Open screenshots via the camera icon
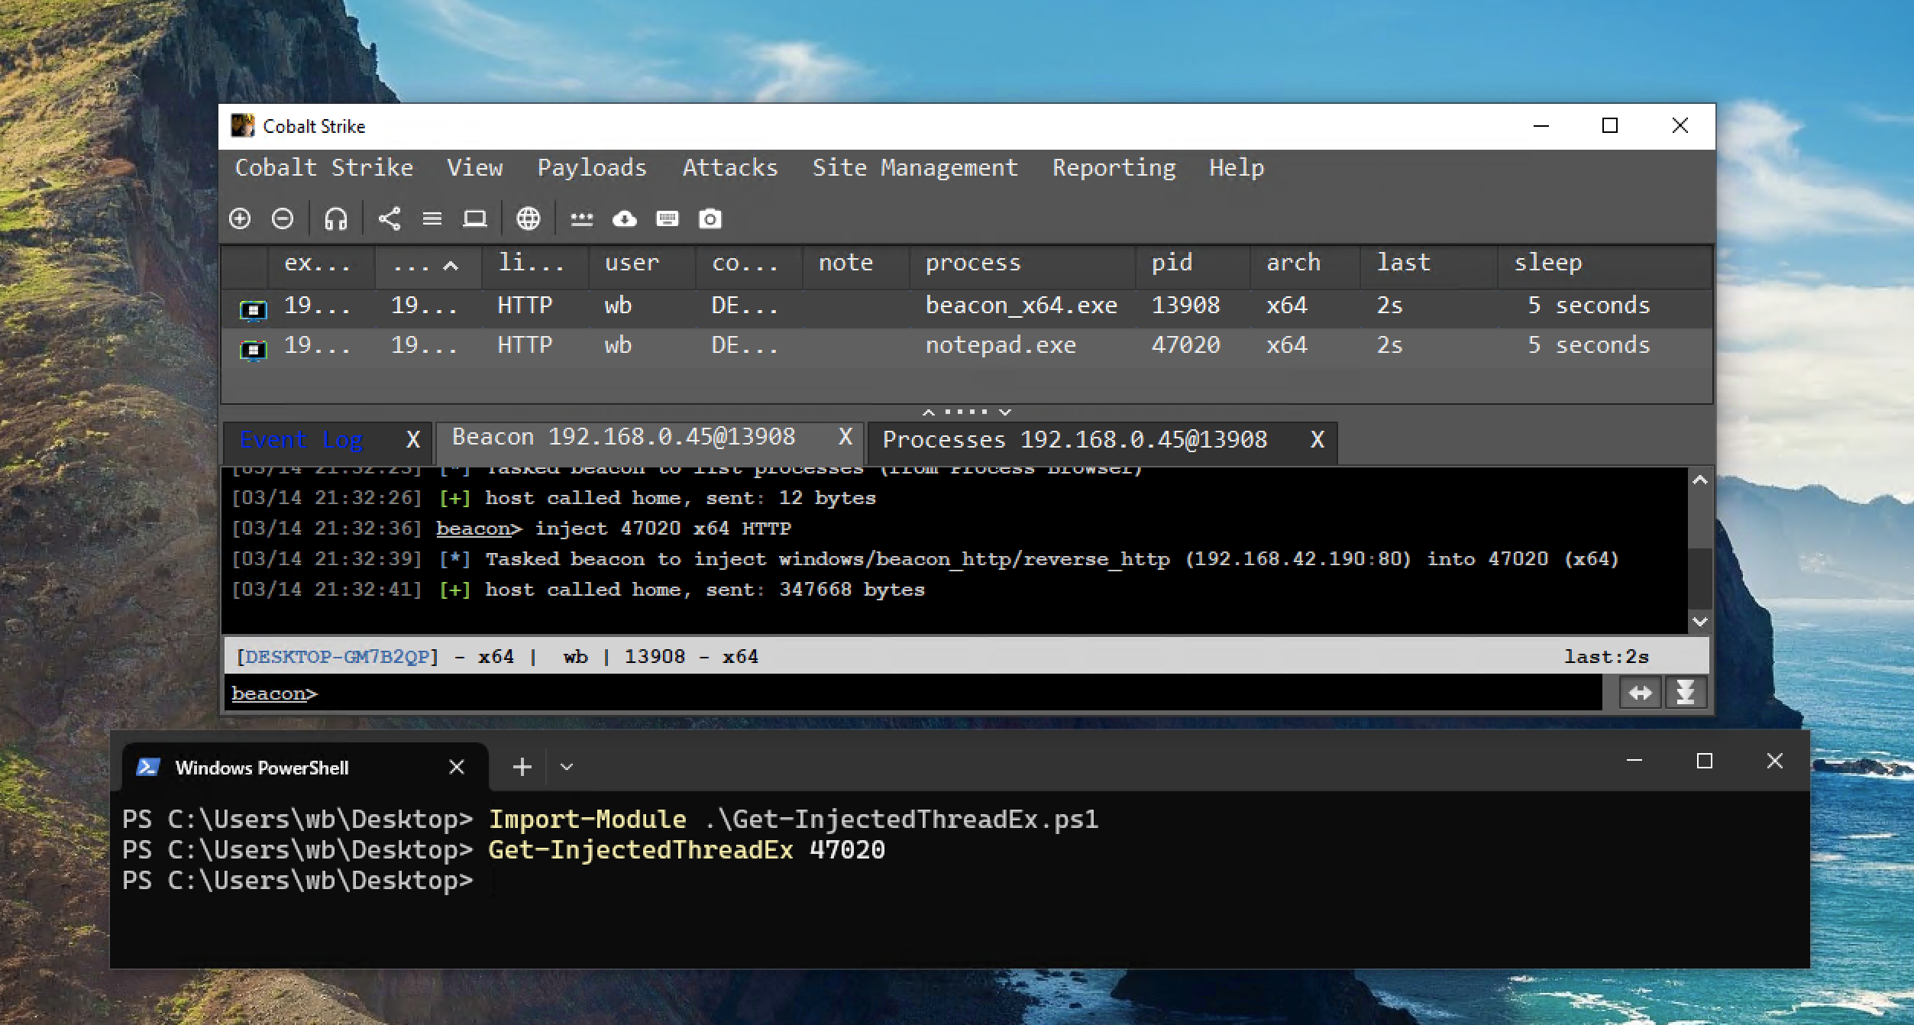Screen dimensions: 1914x1025 pyautogui.click(x=710, y=219)
